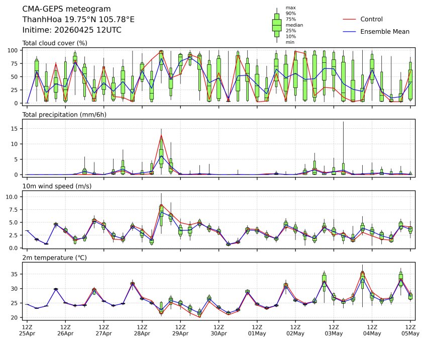Select the Control legend label
The width and height of the screenshot is (425, 342).
371,19
